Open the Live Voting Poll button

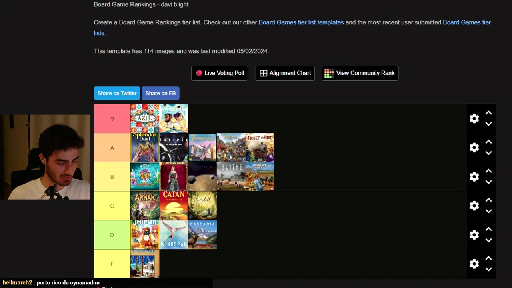(220, 73)
